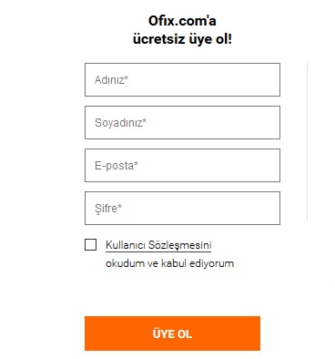Place cursor on the Soyadınız* placeholder text
This screenshot has height=359, width=335.
coord(120,123)
